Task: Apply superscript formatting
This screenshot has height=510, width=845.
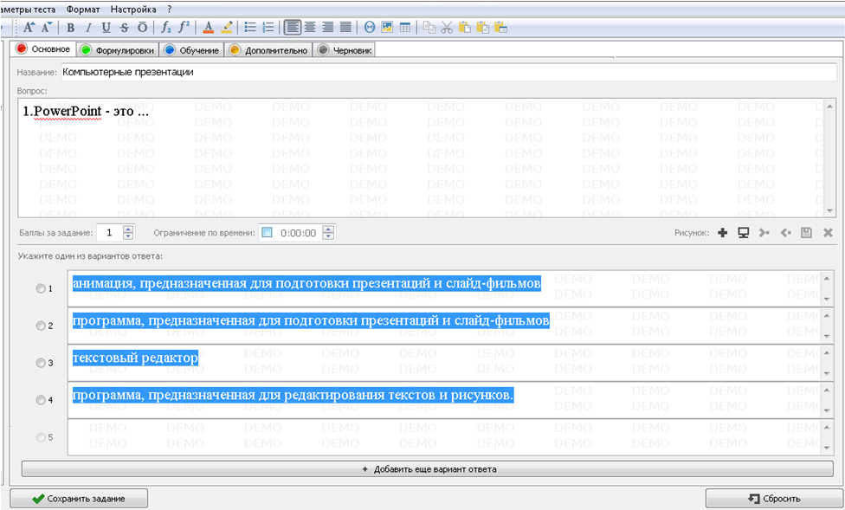Action: [184, 27]
